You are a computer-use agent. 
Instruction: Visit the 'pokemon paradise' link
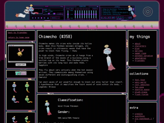144,56
